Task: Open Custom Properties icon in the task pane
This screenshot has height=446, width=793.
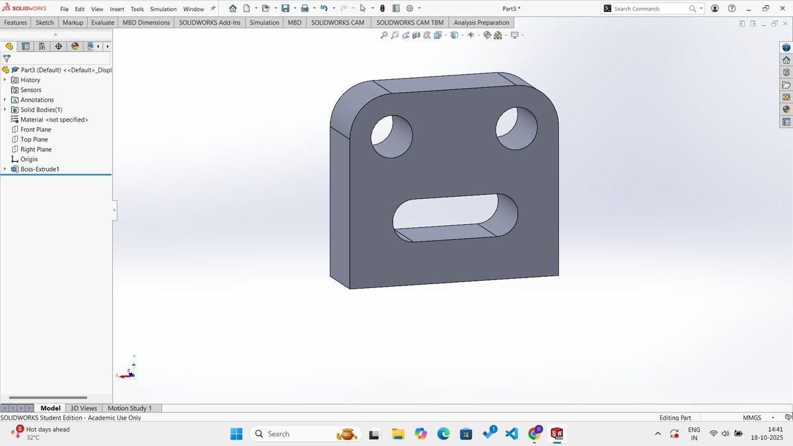Action: pyautogui.click(x=786, y=122)
